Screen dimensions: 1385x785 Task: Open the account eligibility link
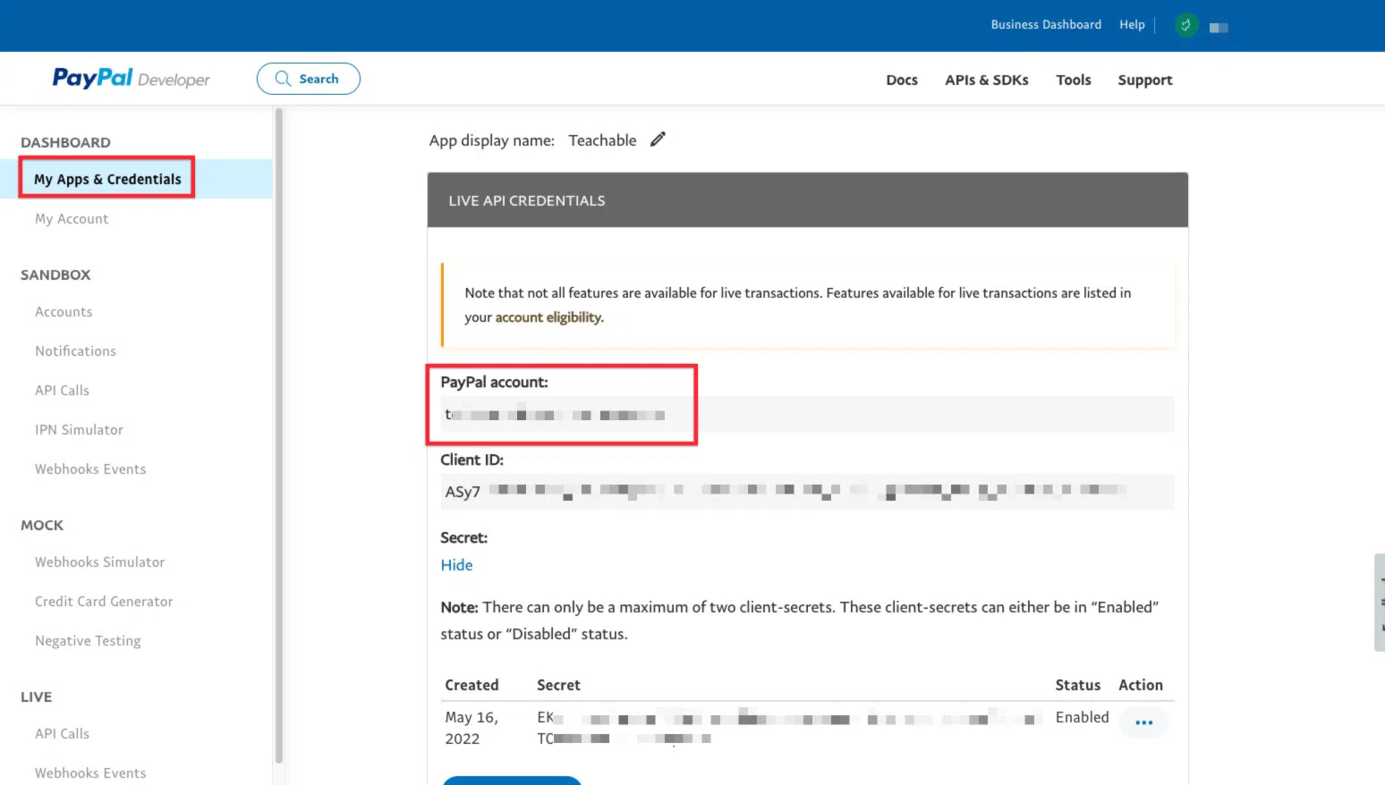[548, 317]
